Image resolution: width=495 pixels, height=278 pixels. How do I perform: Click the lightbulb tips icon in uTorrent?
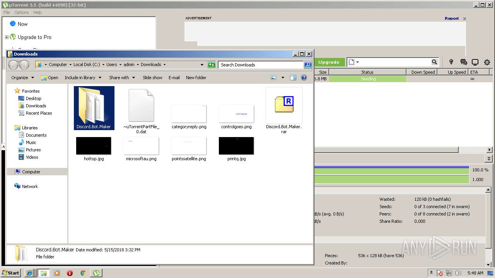click(451, 62)
